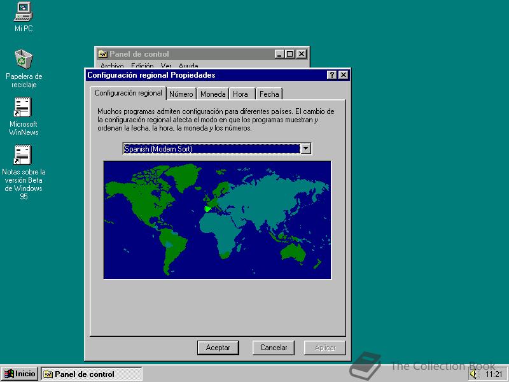Viewport: 509px width, 382px height.
Task: Close the Configuración regional dialog
Action: (x=344, y=75)
